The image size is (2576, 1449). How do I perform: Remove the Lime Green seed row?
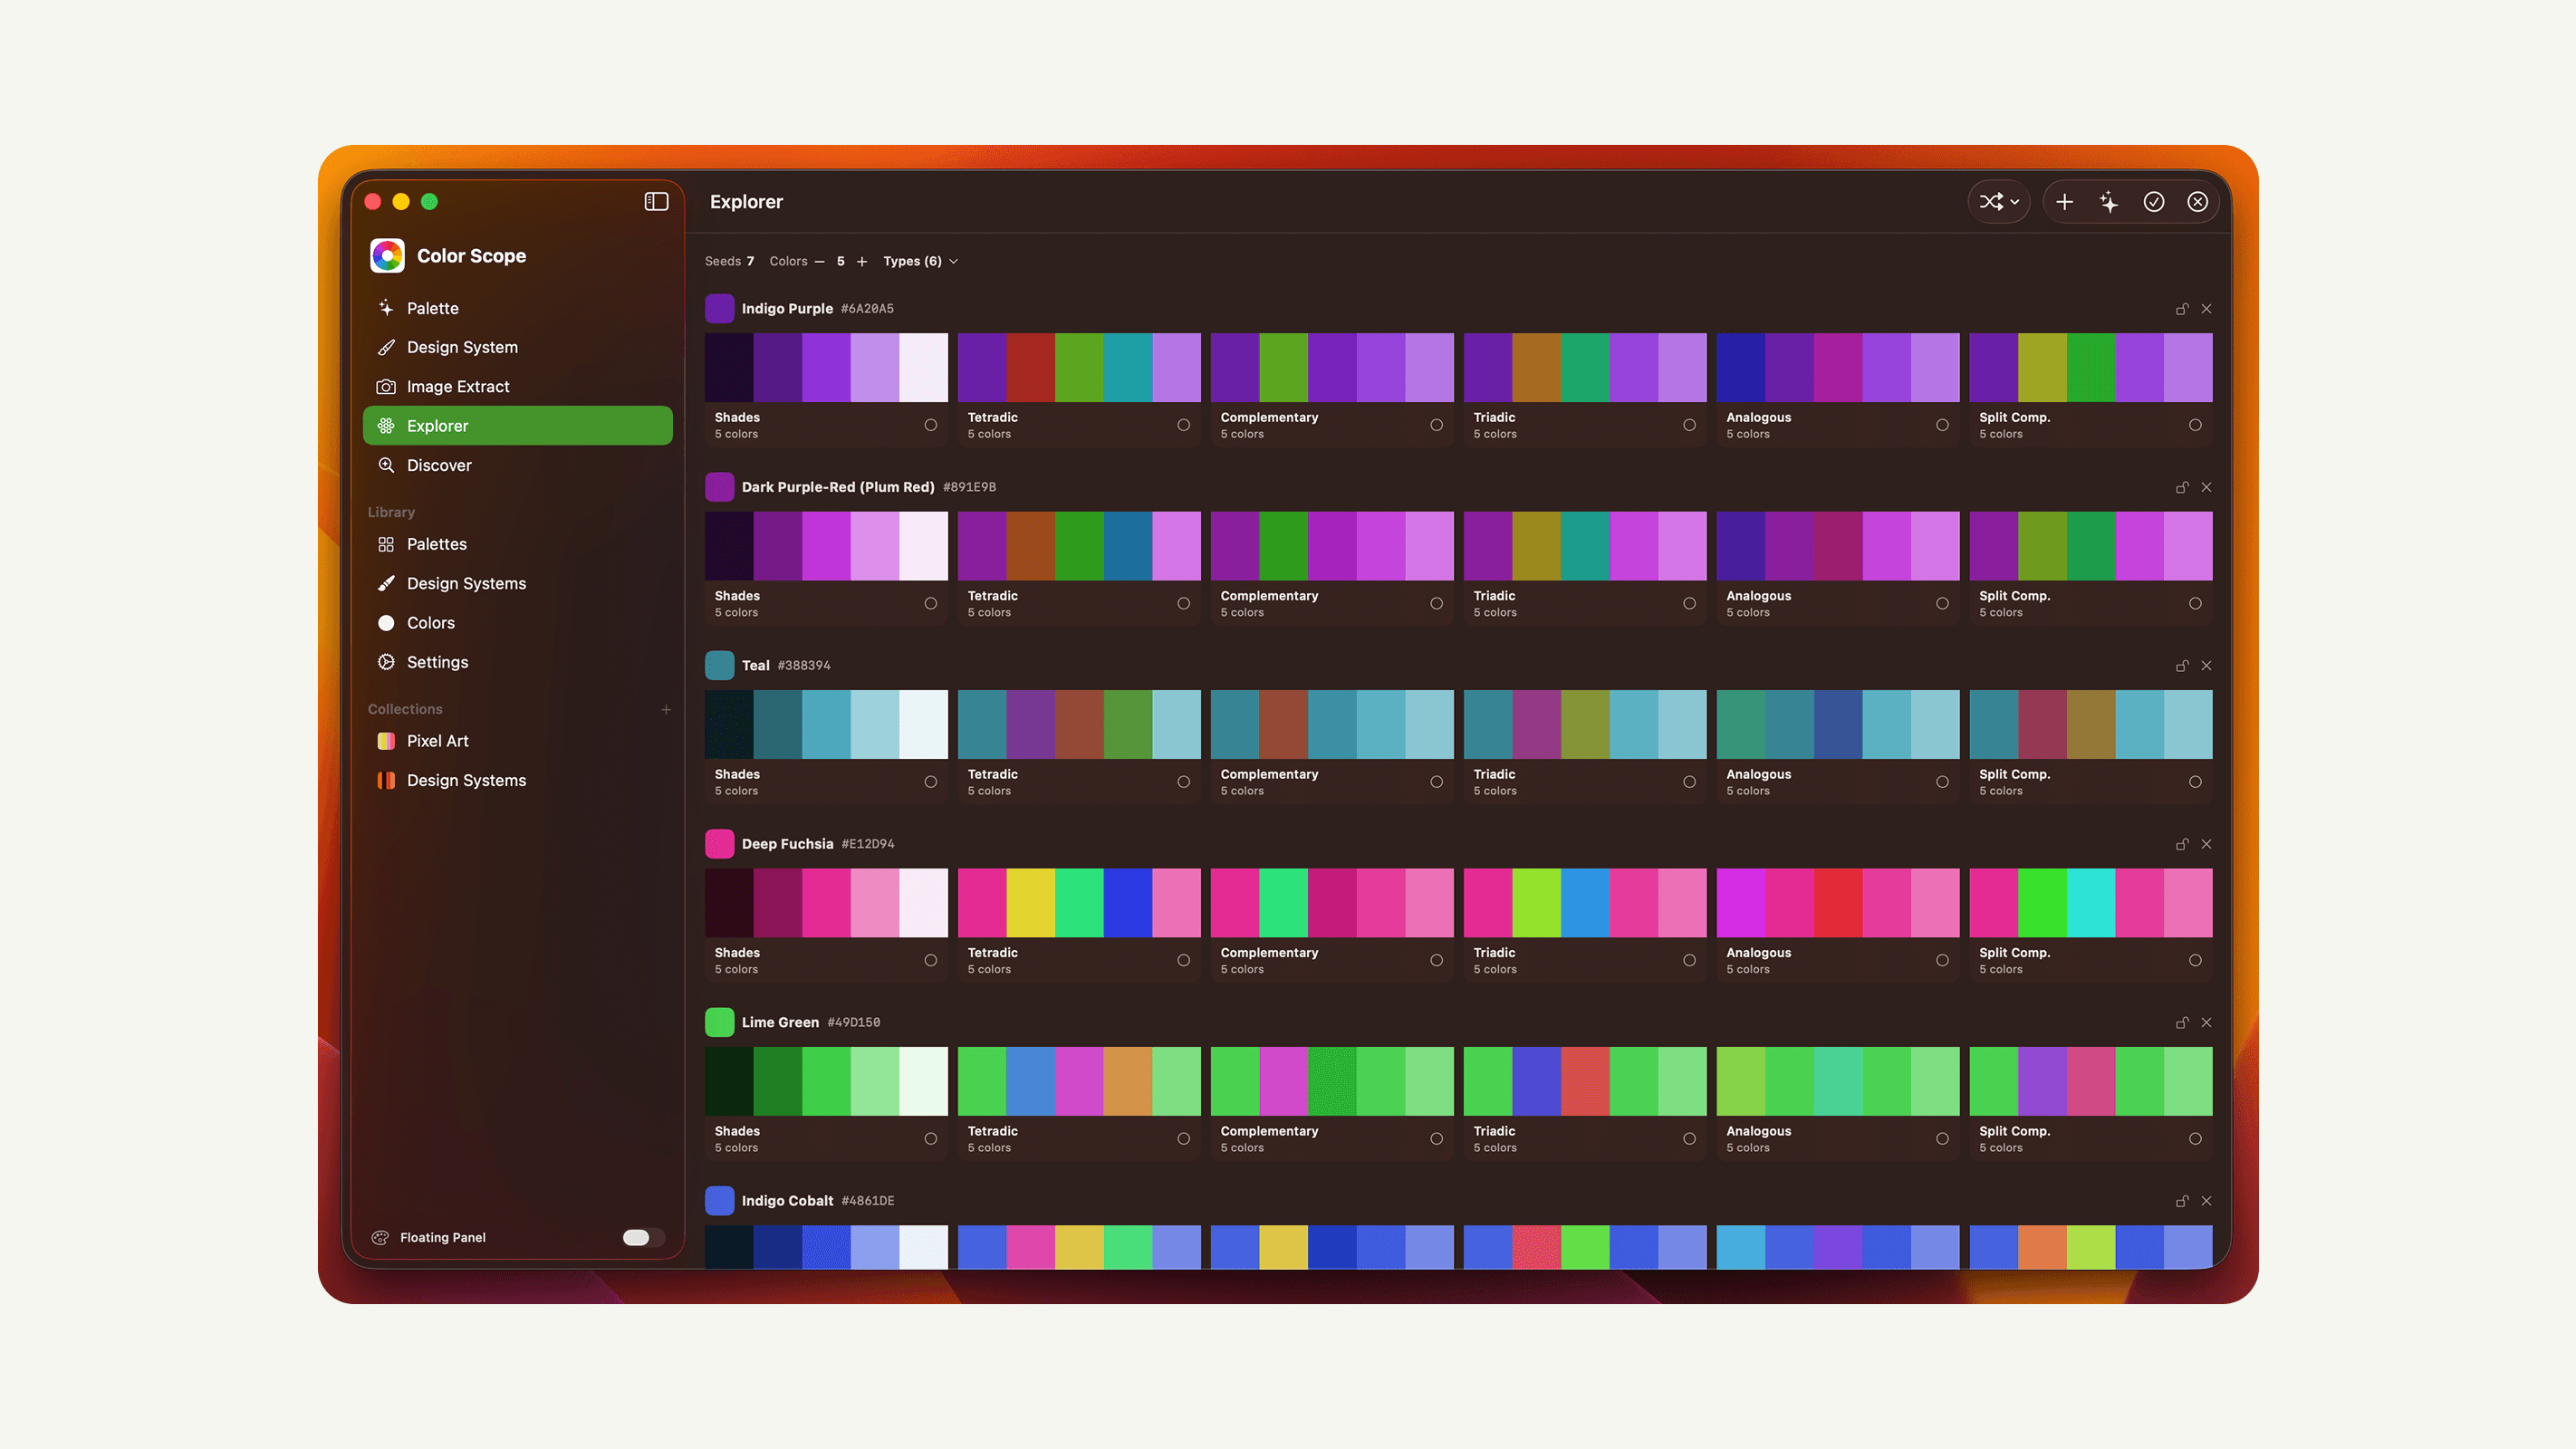coord(2206,1022)
